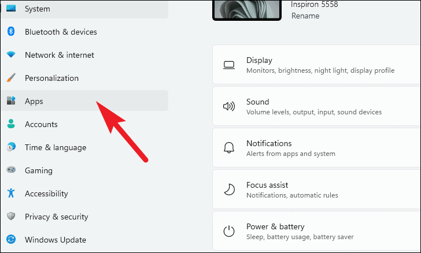
Task: Click the Sound speaker icon
Action: (229, 106)
